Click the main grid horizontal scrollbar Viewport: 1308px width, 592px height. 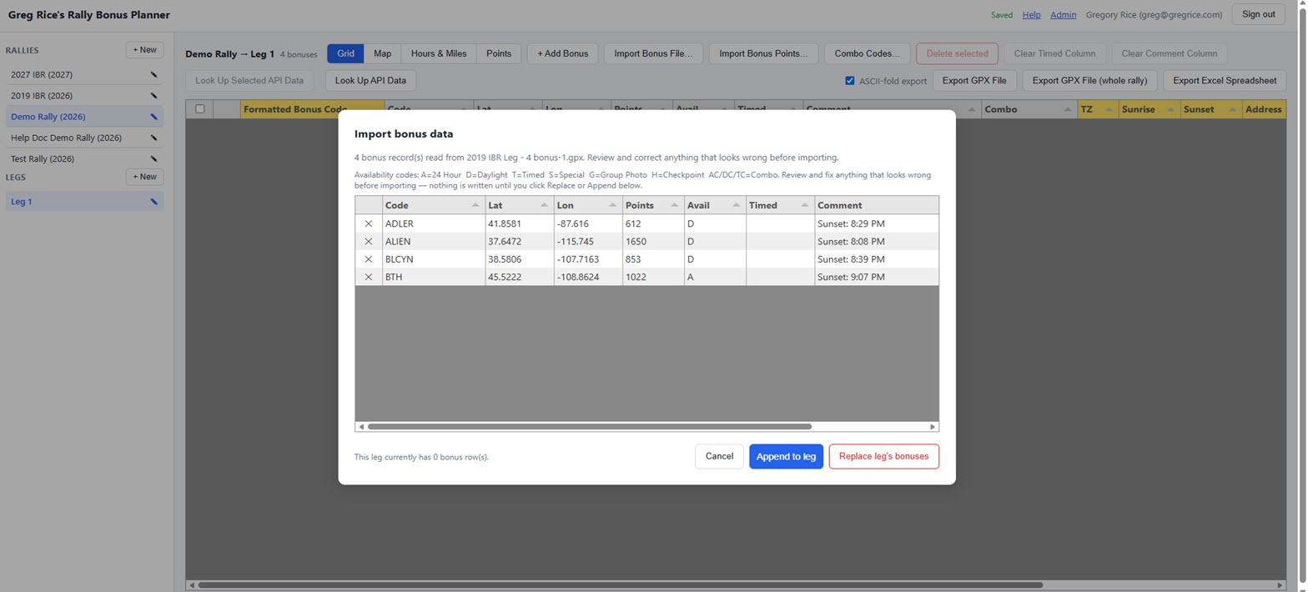point(620,585)
